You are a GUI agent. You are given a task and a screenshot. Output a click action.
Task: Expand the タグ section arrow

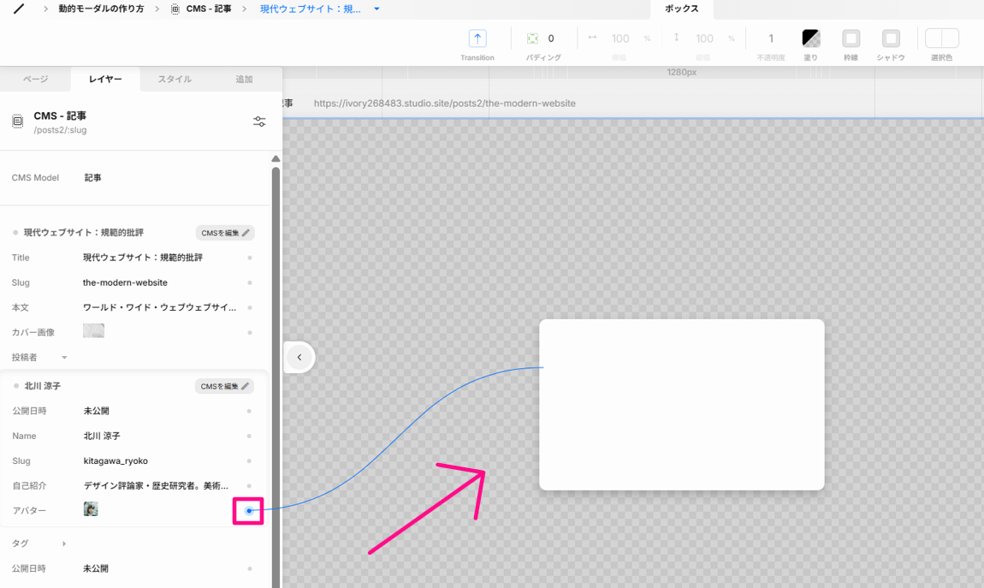tap(64, 543)
